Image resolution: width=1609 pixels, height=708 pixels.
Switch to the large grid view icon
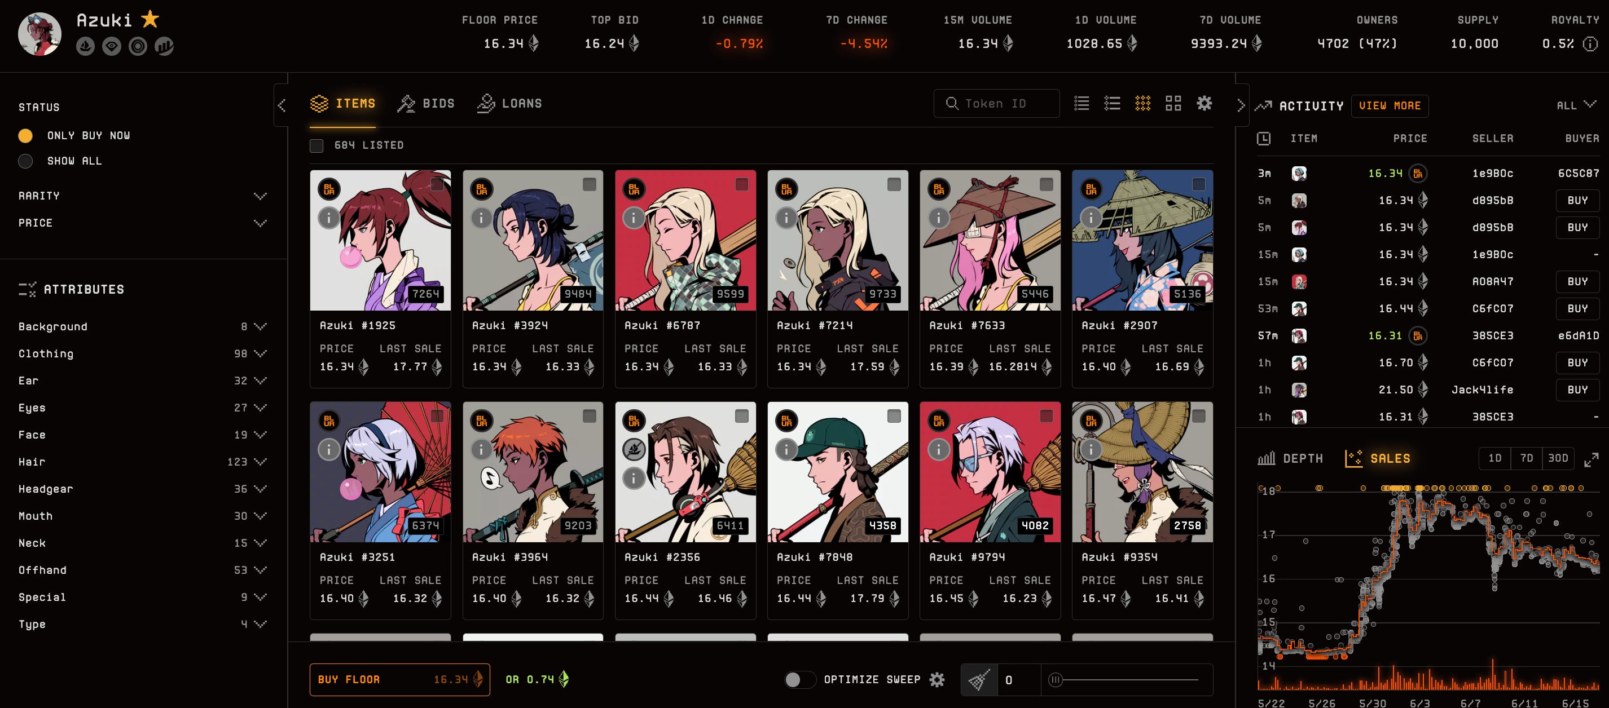point(1173,103)
